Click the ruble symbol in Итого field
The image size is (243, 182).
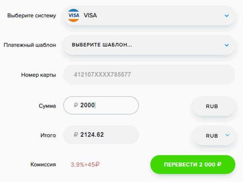pyautogui.click(x=76, y=134)
